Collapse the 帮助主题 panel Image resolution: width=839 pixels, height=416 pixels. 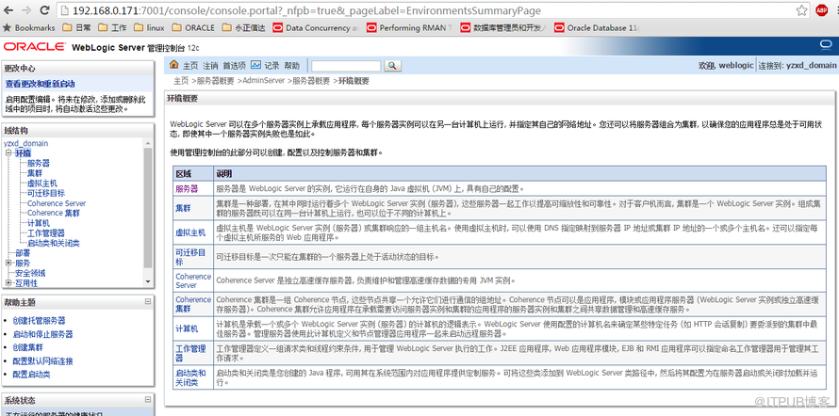148,302
